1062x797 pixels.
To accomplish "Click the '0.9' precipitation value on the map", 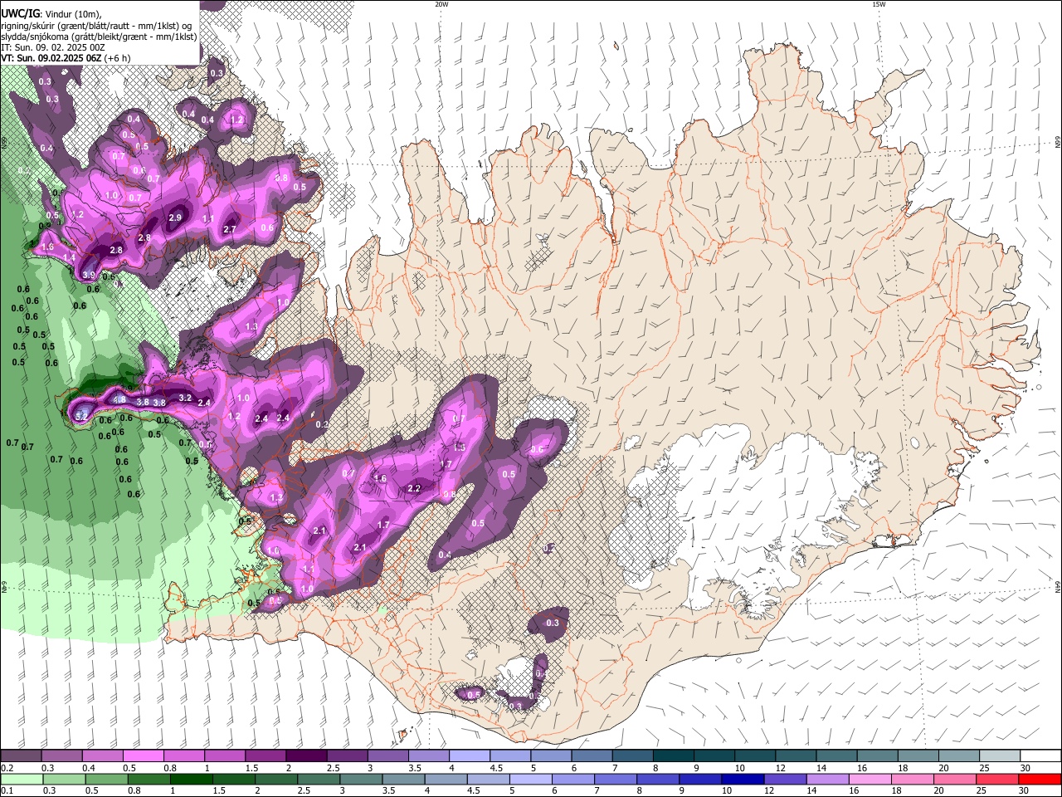I will click(45, 226).
